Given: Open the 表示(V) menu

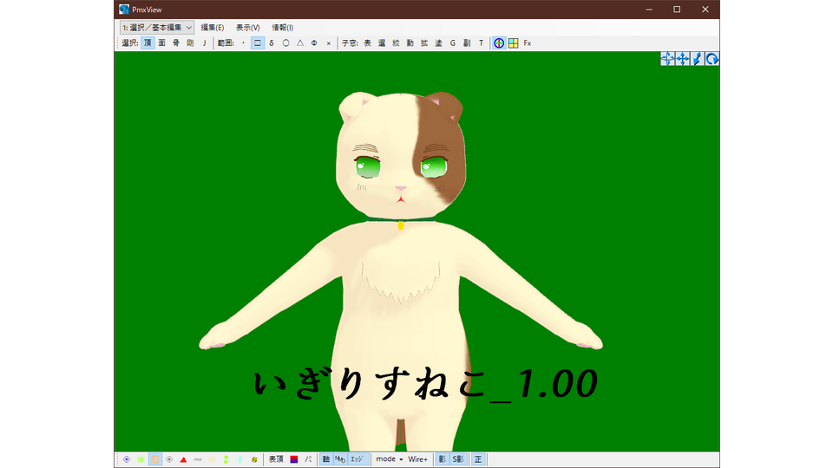Looking at the screenshot, I should [247, 27].
